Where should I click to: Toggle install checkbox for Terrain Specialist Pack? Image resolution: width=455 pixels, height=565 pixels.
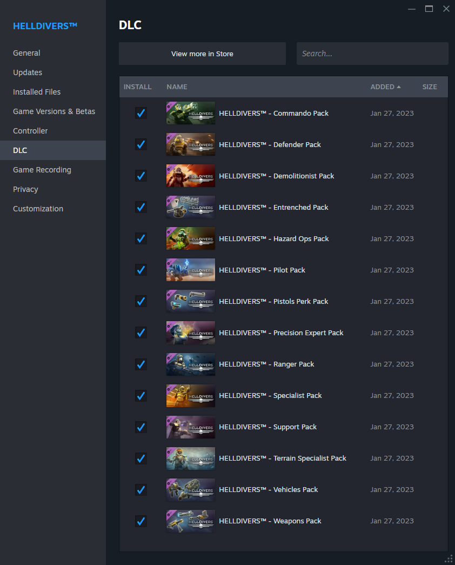(141, 458)
